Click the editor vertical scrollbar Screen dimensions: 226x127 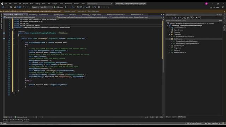pos(163,67)
